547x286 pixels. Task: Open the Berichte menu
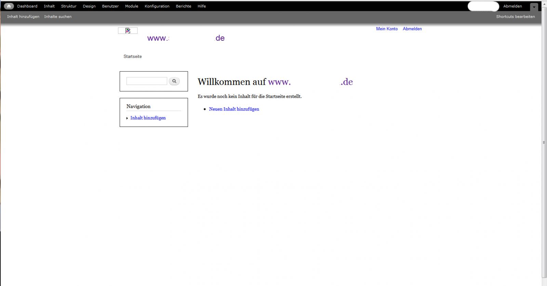(x=184, y=6)
